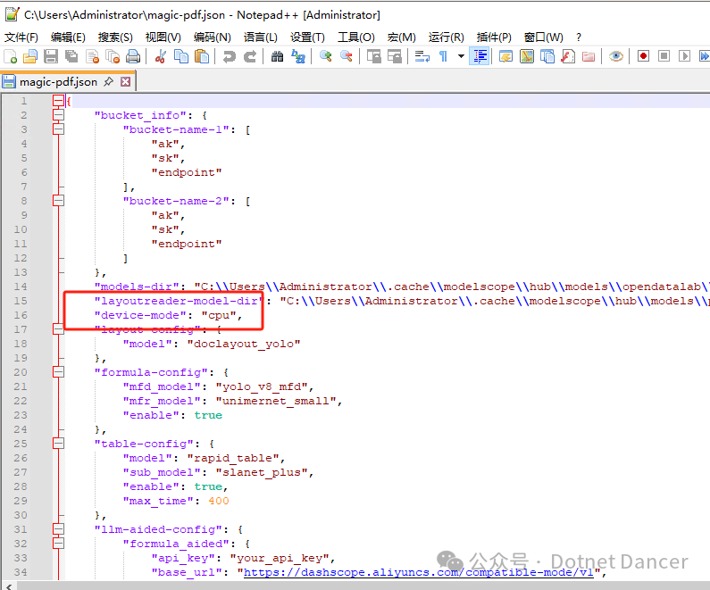This screenshot has height=590, width=710.
Task: Click the New file toolbar icon
Action: point(11,56)
